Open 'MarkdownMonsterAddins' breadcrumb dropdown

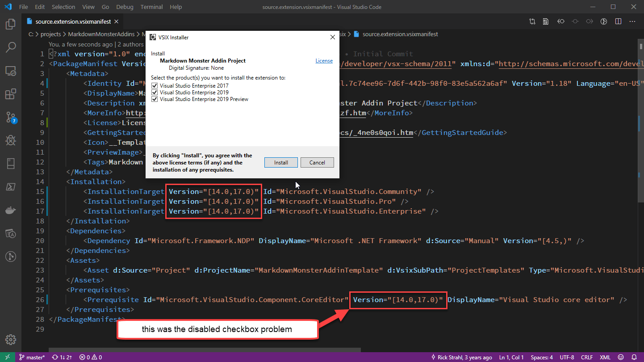102,34
